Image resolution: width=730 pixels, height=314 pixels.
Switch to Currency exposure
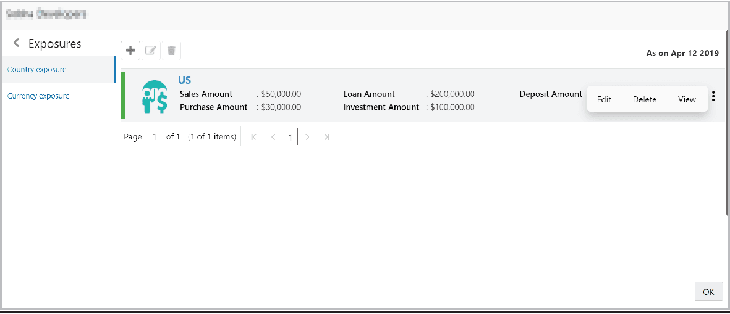pos(57,96)
